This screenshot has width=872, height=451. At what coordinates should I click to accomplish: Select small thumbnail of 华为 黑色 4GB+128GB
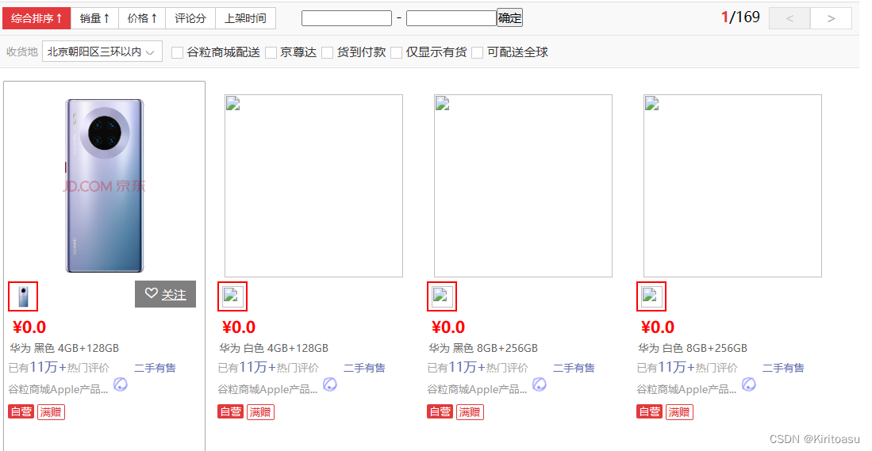pyautogui.click(x=23, y=296)
